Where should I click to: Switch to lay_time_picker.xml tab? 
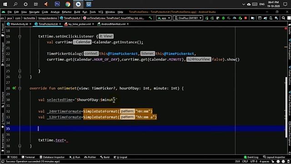point(80,24)
